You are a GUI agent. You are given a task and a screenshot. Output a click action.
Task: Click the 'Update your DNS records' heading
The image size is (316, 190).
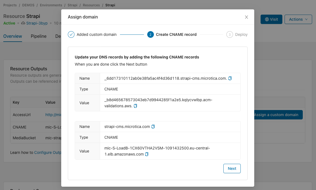[137, 57]
